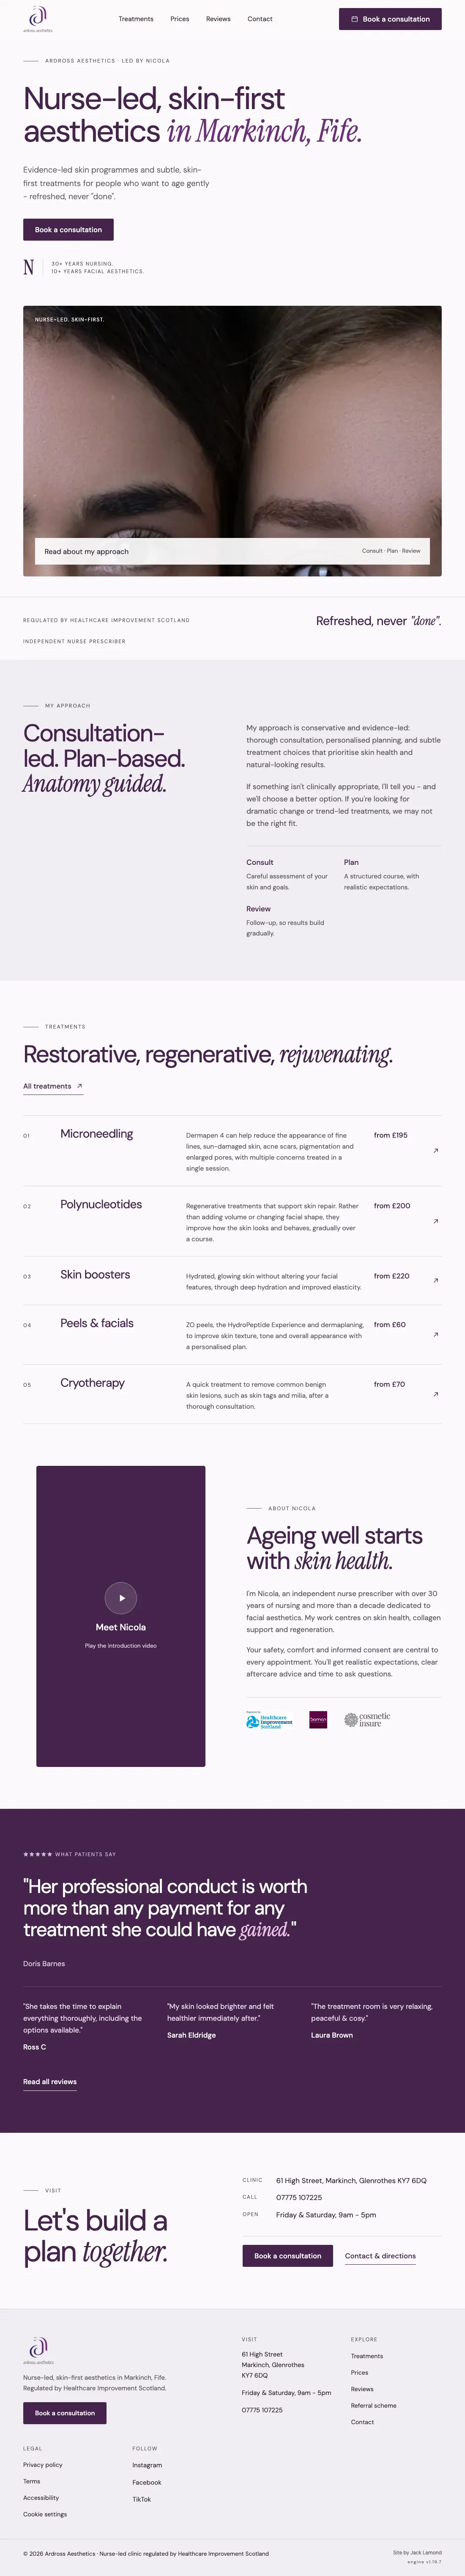This screenshot has height=2576, width=465.
Task: Click the hero eyebrows photo
Action: pos(232,441)
